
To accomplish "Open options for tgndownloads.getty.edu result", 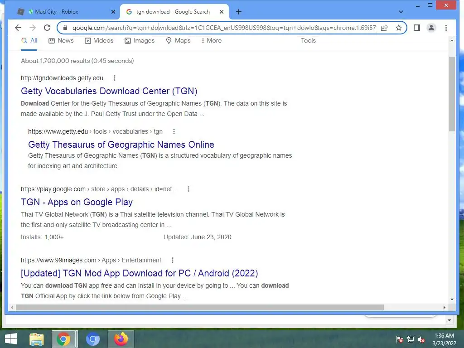I will pyautogui.click(x=115, y=78).
